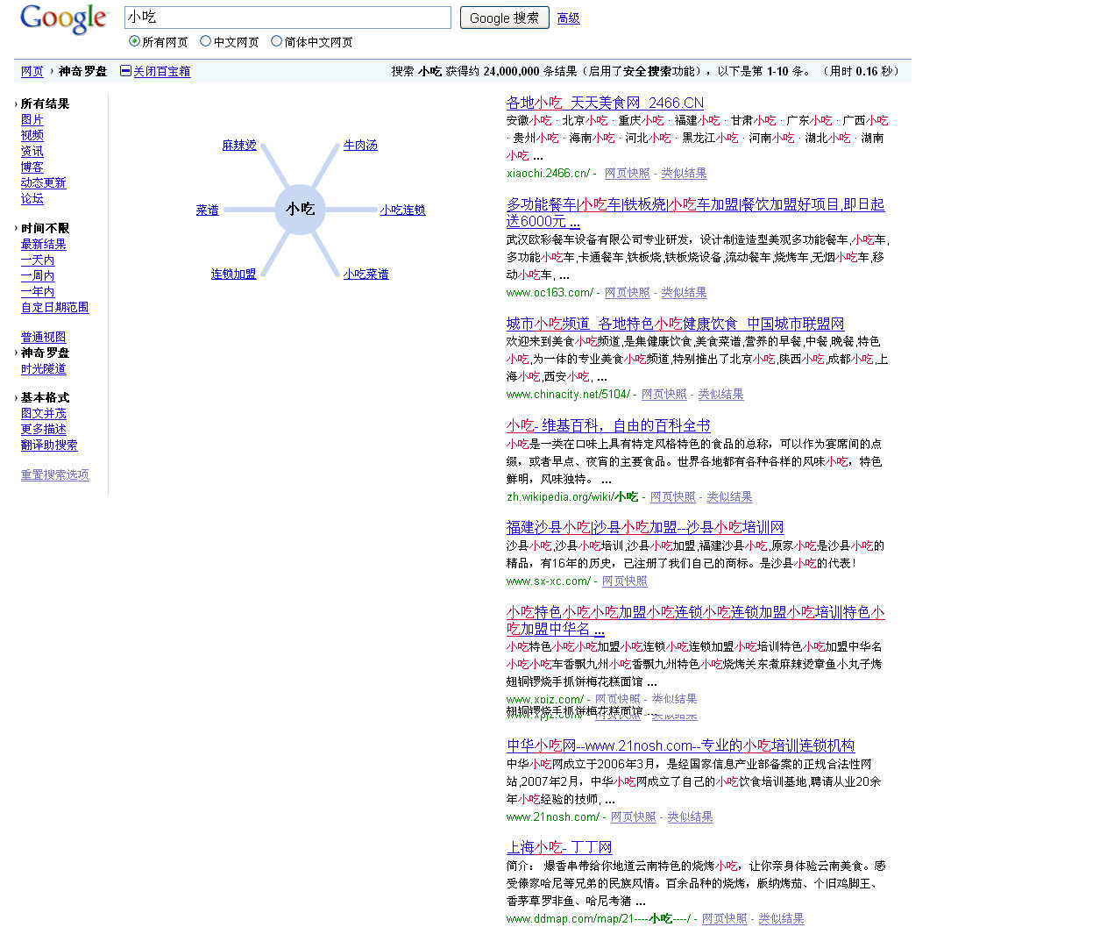Click the xiaochi.2466.cn green URL text
1107x927 pixels.
548,174
